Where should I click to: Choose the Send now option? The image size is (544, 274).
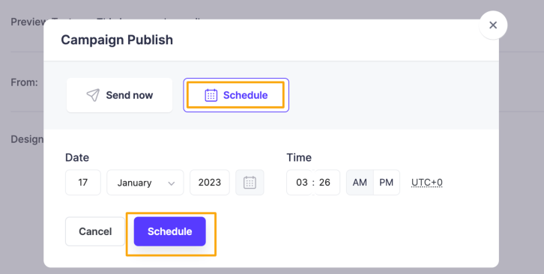tap(119, 95)
